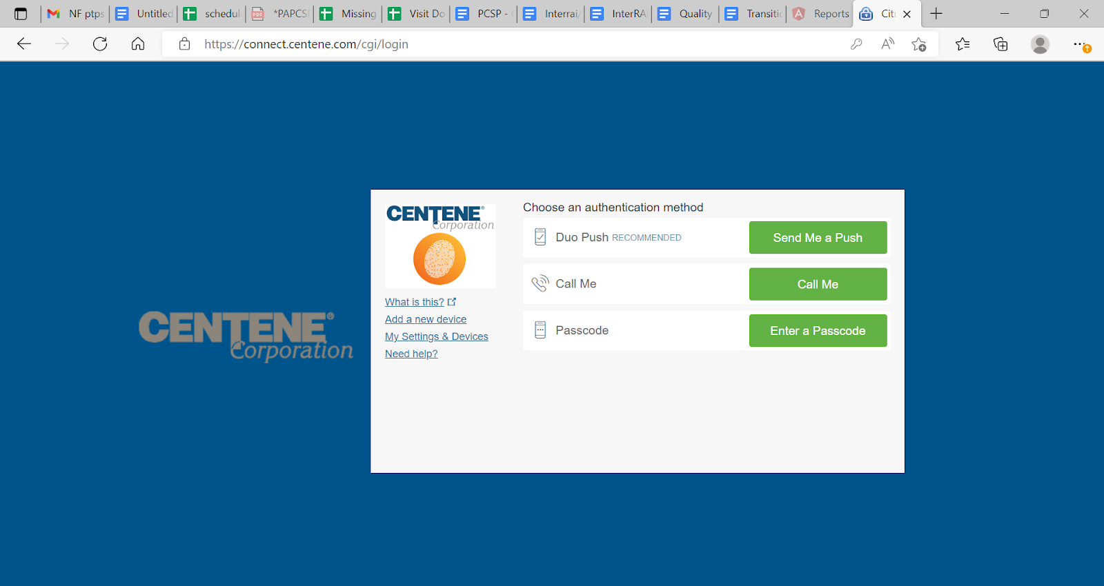Click the Duo Push RECOMMENDED label

click(618, 237)
